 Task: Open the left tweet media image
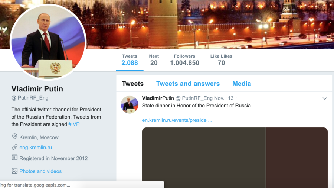(x=204, y=158)
